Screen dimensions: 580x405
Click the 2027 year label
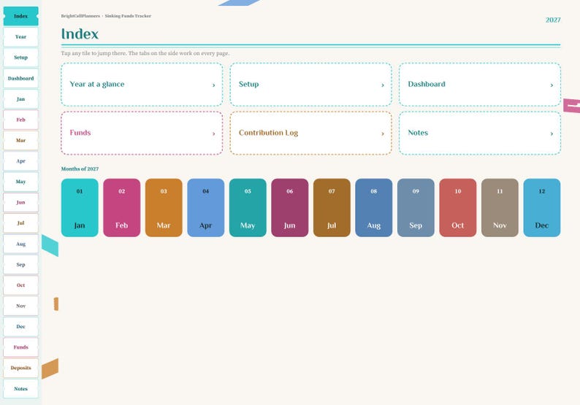click(553, 20)
